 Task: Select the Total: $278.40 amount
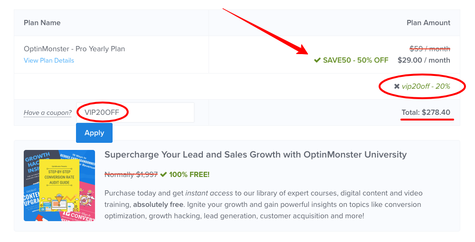tap(426, 112)
